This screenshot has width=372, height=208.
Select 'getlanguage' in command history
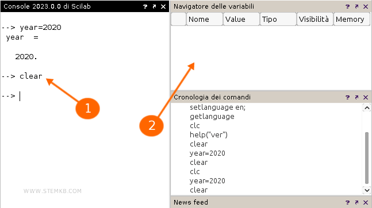(212, 117)
